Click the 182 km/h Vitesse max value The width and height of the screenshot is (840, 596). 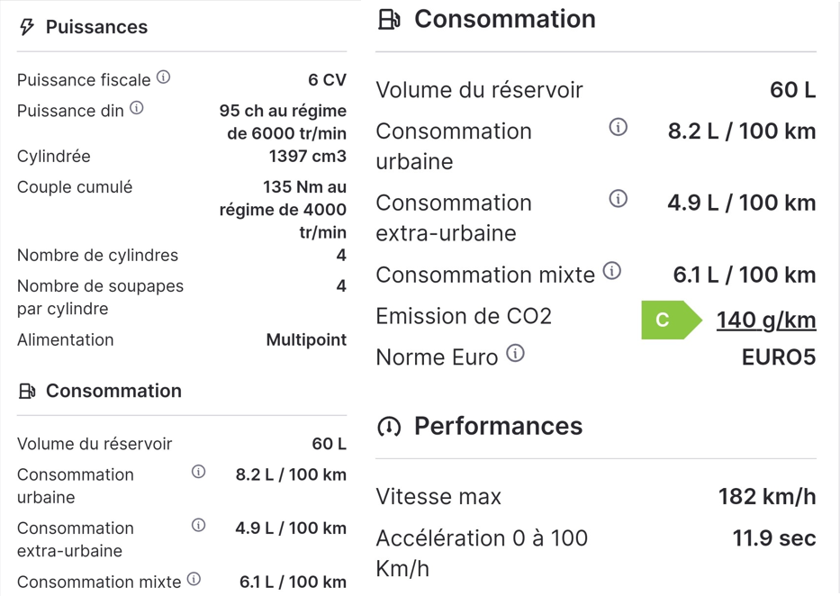[767, 496]
